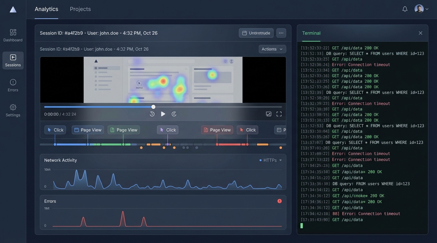Screen dimensions: 437x243
Task: Open the HTTPs filter dropdown in Network Activity
Action: [x=270, y=160]
